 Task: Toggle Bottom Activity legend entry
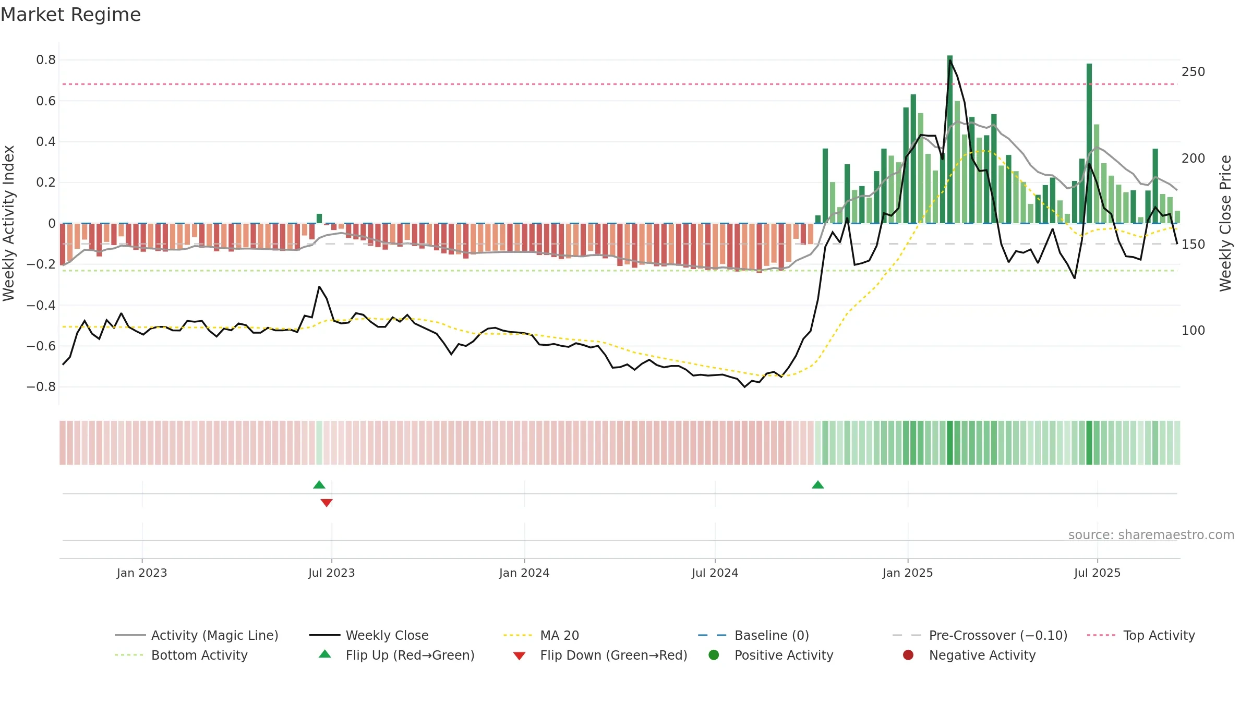(x=181, y=655)
